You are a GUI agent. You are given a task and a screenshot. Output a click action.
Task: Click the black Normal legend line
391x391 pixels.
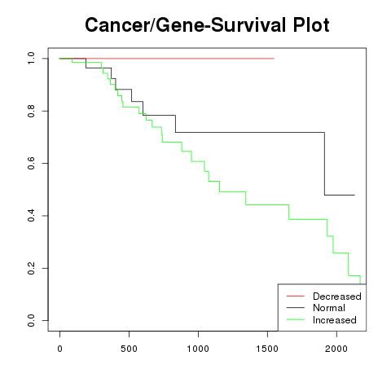coord(296,308)
